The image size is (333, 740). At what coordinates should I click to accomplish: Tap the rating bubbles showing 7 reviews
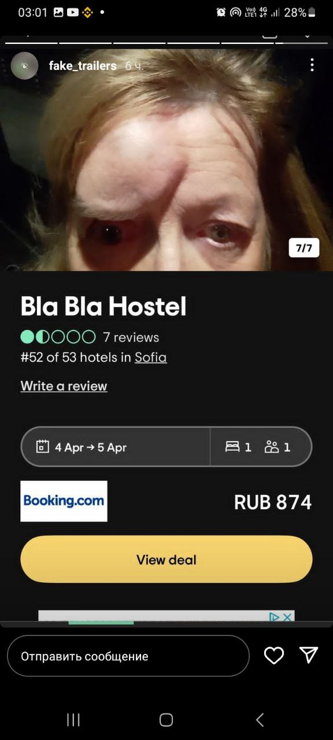tap(58, 337)
